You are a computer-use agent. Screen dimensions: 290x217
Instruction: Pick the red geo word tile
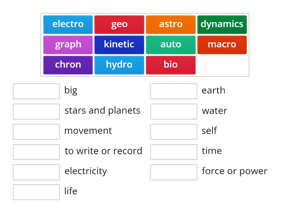click(119, 25)
